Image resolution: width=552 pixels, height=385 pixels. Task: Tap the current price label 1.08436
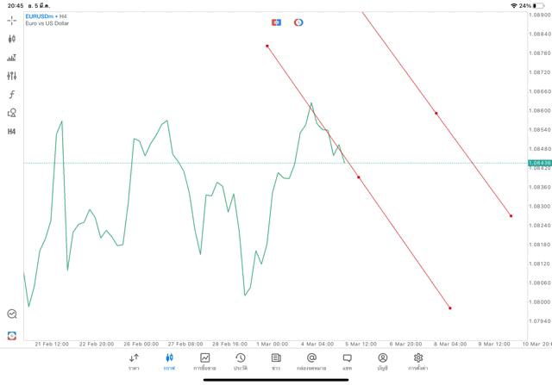538,163
